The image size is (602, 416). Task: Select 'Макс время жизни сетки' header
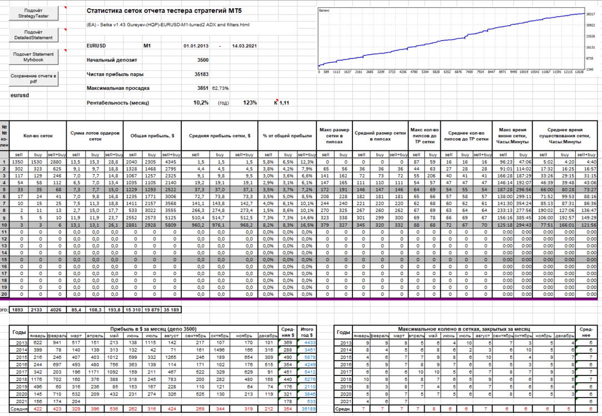pyautogui.click(x=513, y=135)
